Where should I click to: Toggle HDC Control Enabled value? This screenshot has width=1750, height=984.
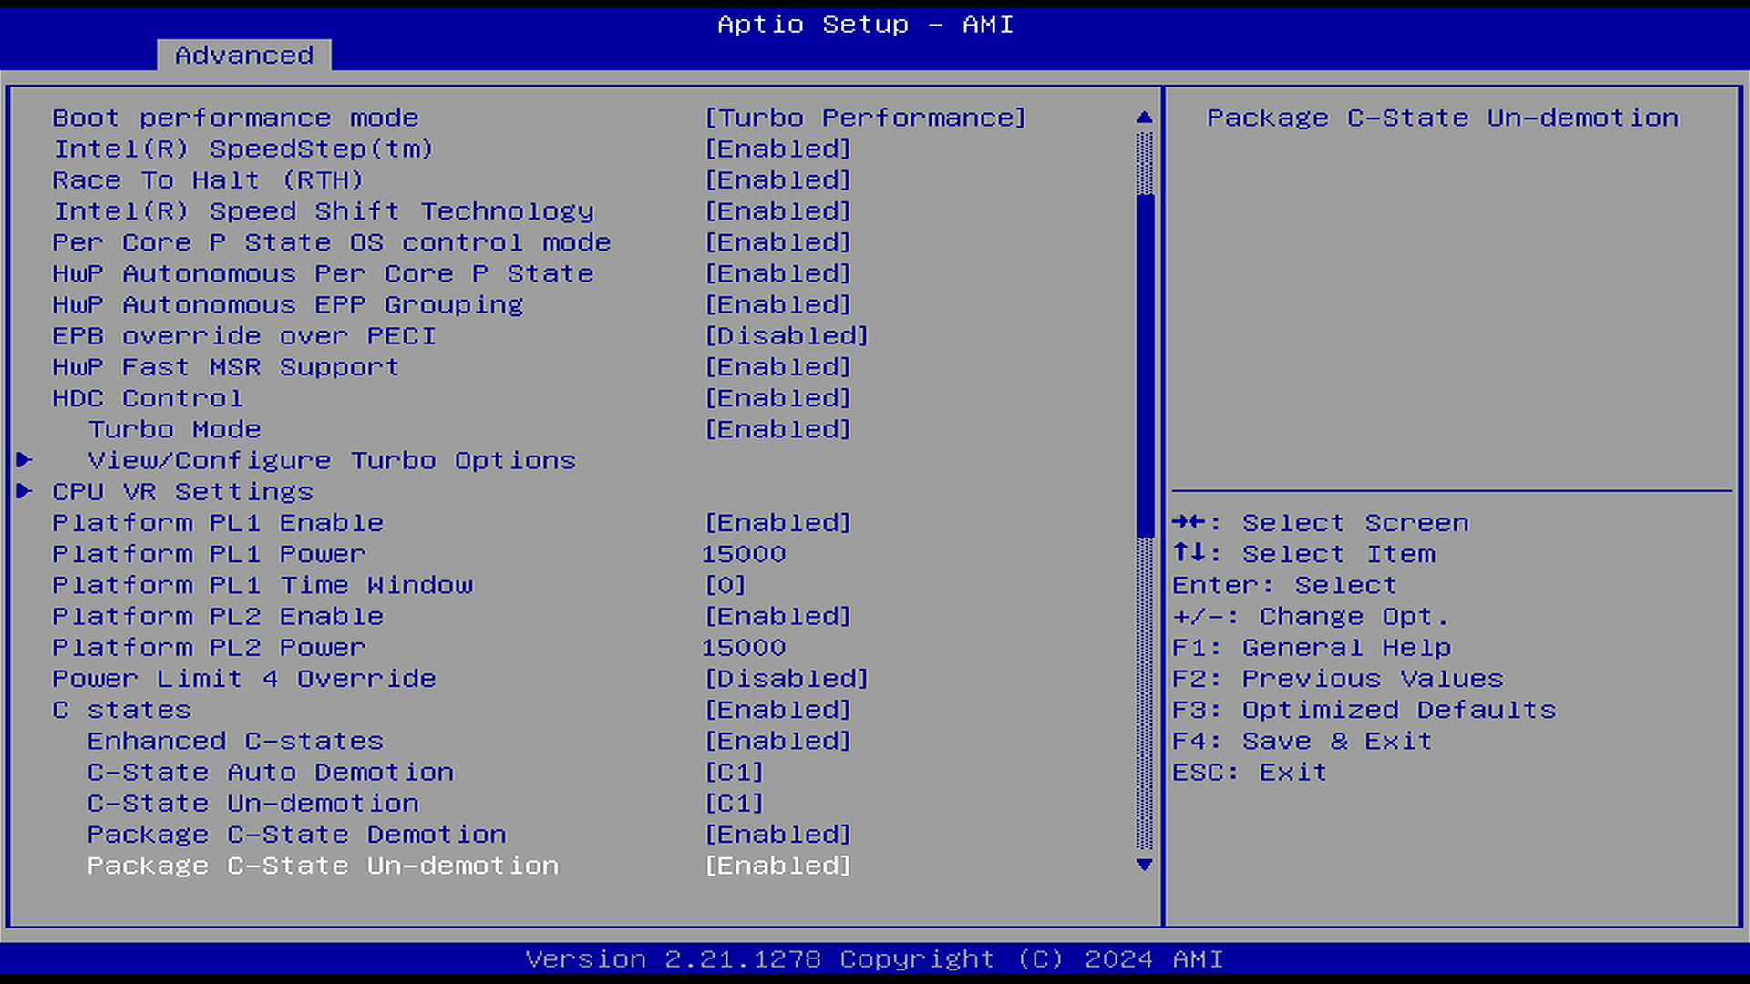click(x=778, y=398)
